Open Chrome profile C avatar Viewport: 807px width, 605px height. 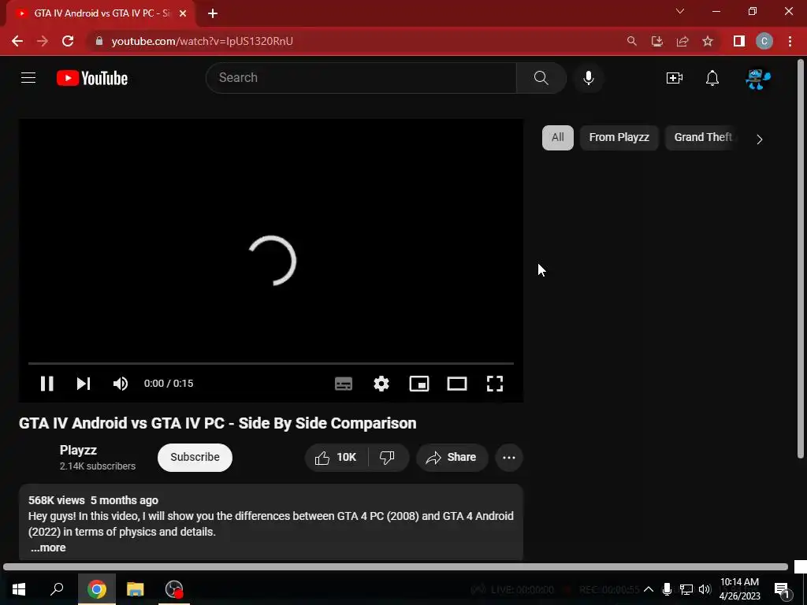click(764, 41)
